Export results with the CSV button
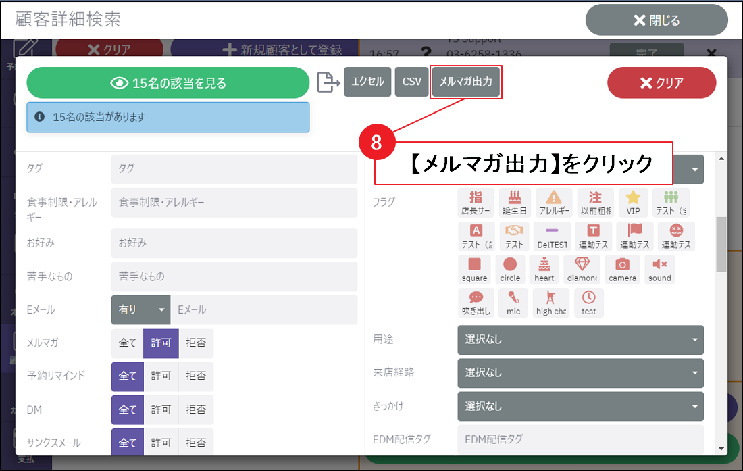 tap(411, 82)
